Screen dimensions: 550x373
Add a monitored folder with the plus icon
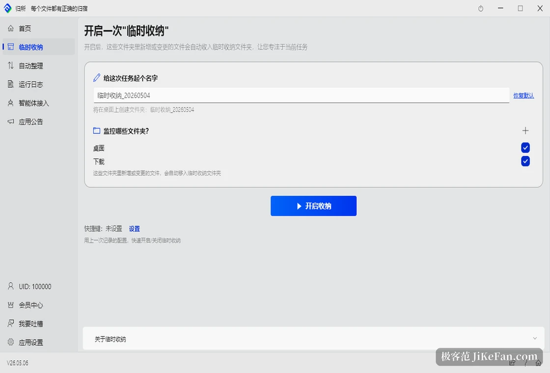525,131
